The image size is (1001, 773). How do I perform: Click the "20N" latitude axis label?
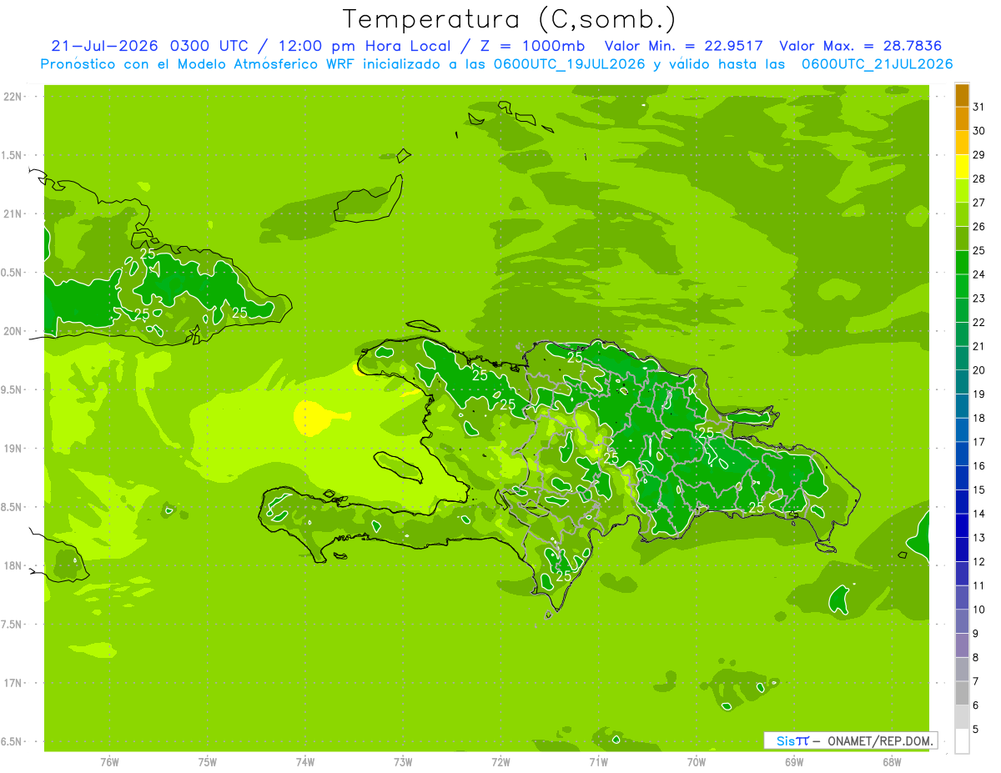coord(13,331)
